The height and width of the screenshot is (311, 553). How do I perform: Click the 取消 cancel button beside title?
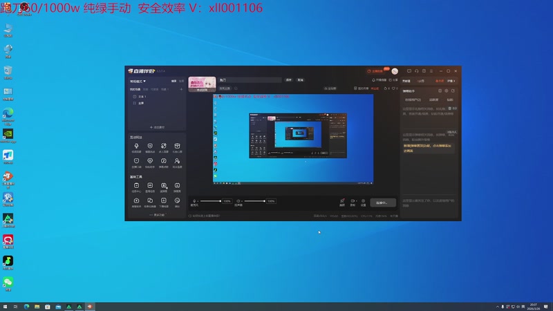click(301, 80)
